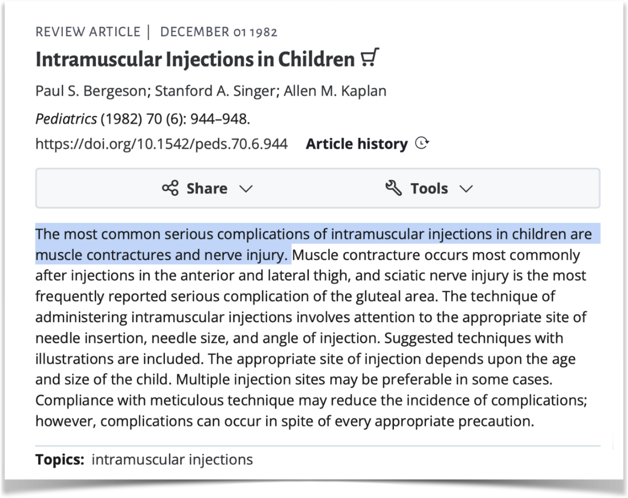The width and height of the screenshot is (628, 498).
Task: Click the Pediatrics journal name
Action: (x=66, y=118)
